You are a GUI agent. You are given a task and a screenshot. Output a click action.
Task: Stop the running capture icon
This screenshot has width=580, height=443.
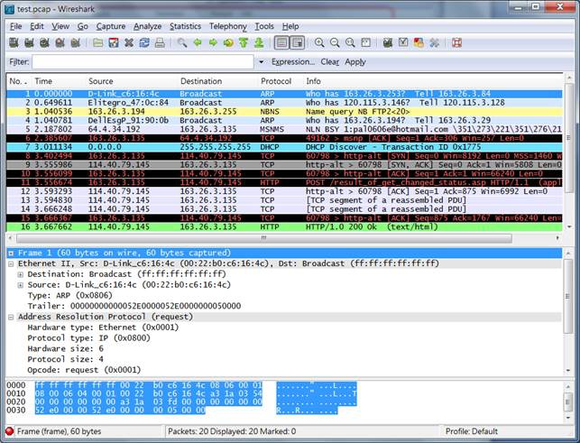point(60,43)
